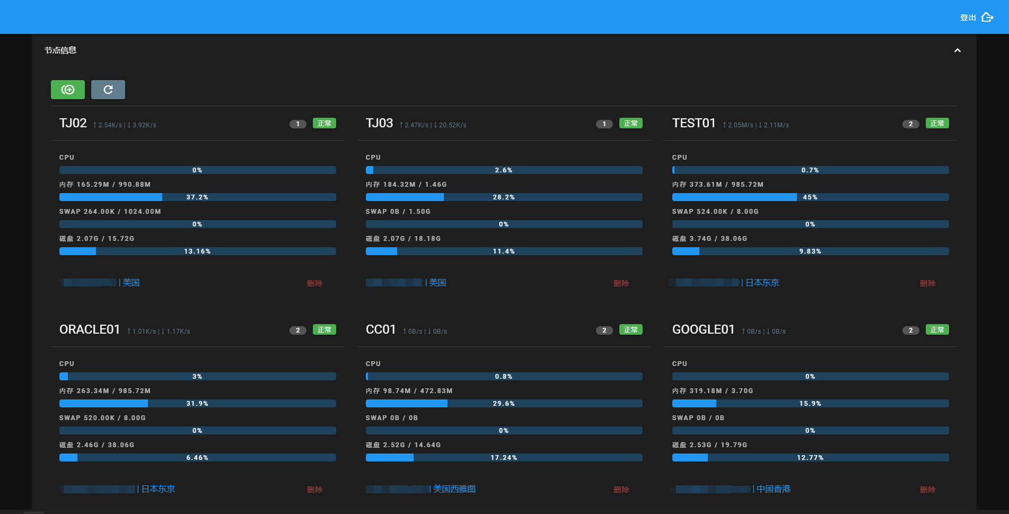Open TJ03 location link 美国

pos(437,283)
